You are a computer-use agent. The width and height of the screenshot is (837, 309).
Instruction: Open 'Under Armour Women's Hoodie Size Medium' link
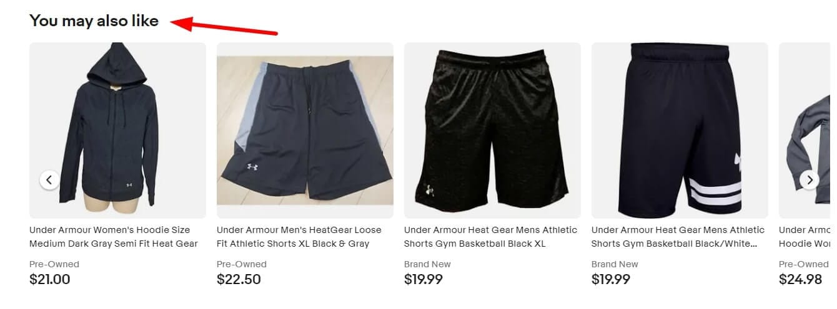pos(114,237)
